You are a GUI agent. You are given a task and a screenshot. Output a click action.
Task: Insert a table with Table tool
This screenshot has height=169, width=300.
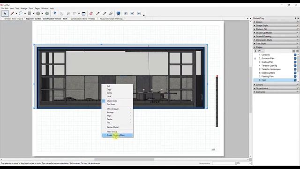point(83,14)
